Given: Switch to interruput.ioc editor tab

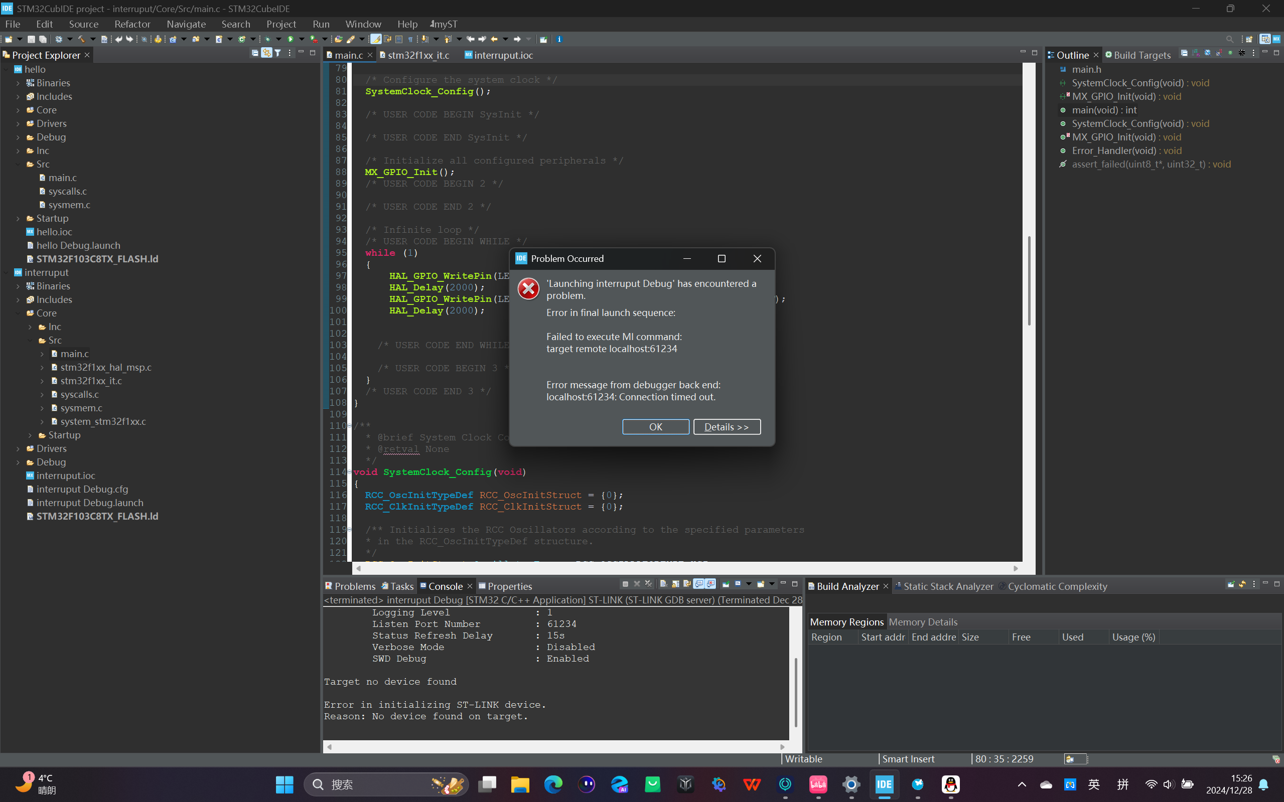Looking at the screenshot, I should 499,55.
